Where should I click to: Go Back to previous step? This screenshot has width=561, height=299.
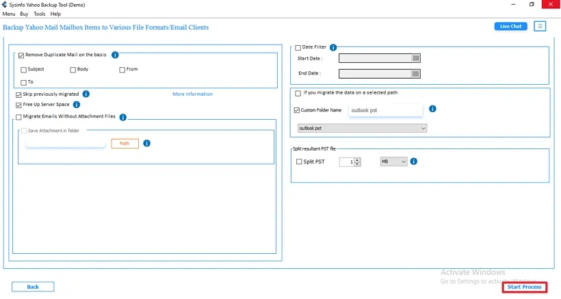[x=33, y=287]
